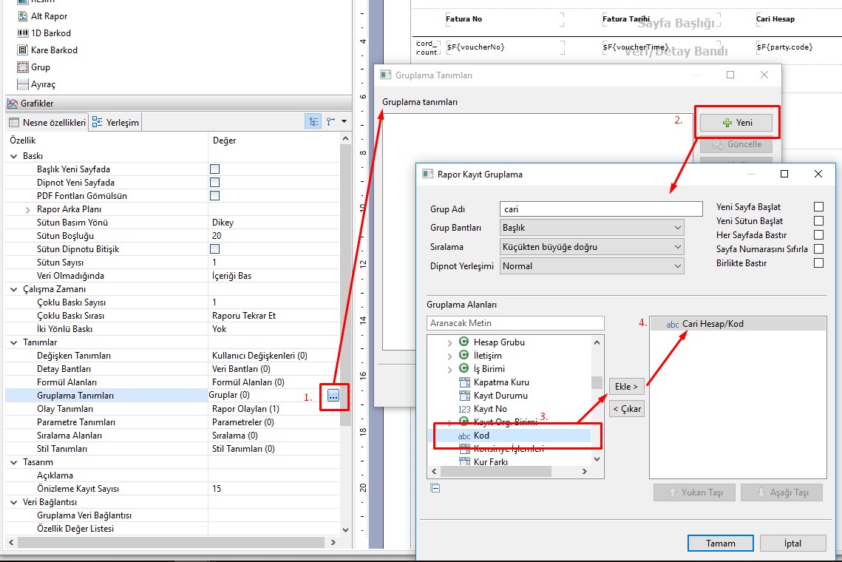Toggle Yeni Sayfa Başlat checkbox
This screenshot has width=842, height=562.
pyautogui.click(x=818, y=207)
